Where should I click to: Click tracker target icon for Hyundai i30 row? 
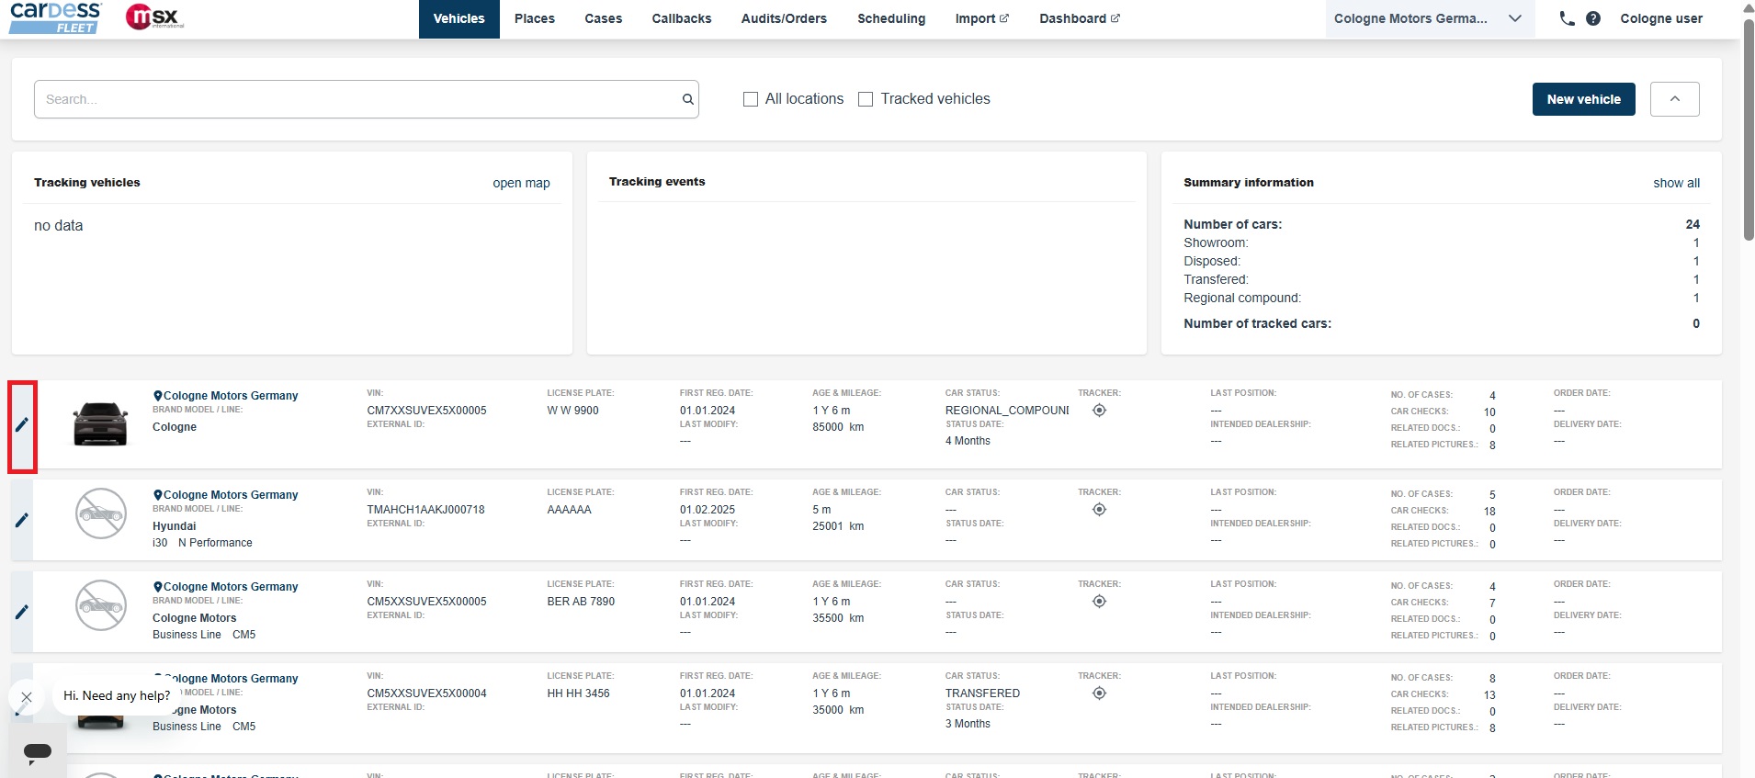click(1099, 510)
